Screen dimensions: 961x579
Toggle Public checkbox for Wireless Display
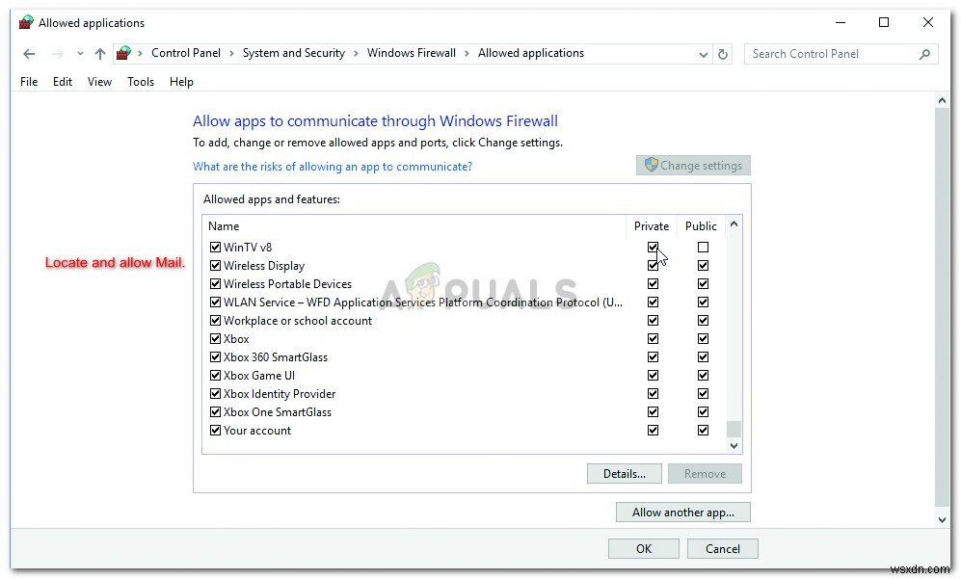point(703,265)
